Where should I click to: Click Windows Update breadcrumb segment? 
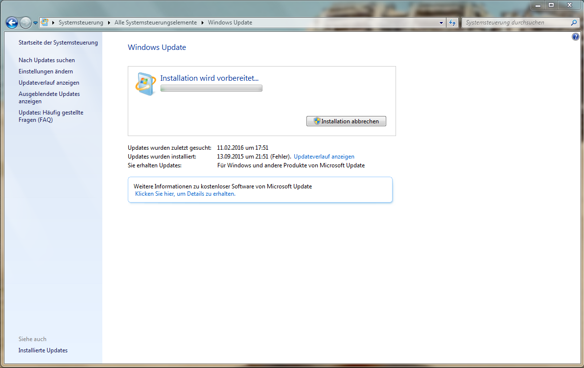230,23
